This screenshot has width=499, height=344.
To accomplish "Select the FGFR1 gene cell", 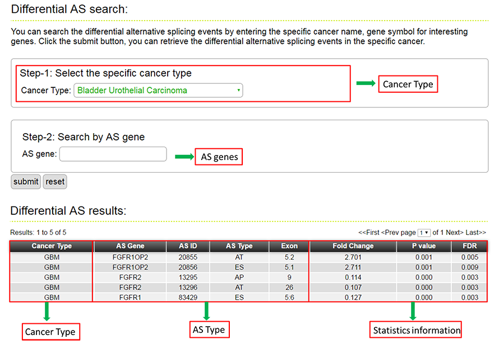I will pyautogui.click(x=130, y=298).
